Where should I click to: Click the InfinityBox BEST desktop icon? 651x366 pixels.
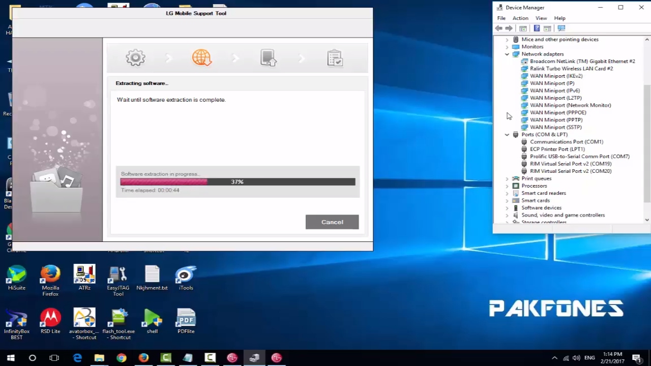click(17, 324)
